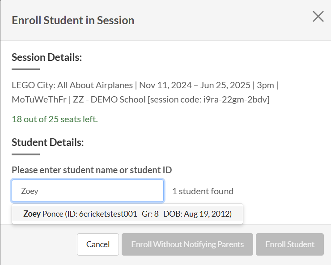This screenshot has width=331, height=265.
Task: Click the '1 student found' message
Action: point(203,191)
